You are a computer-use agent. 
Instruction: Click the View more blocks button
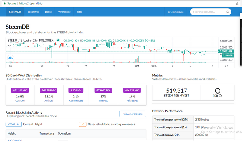coord(133,114)
